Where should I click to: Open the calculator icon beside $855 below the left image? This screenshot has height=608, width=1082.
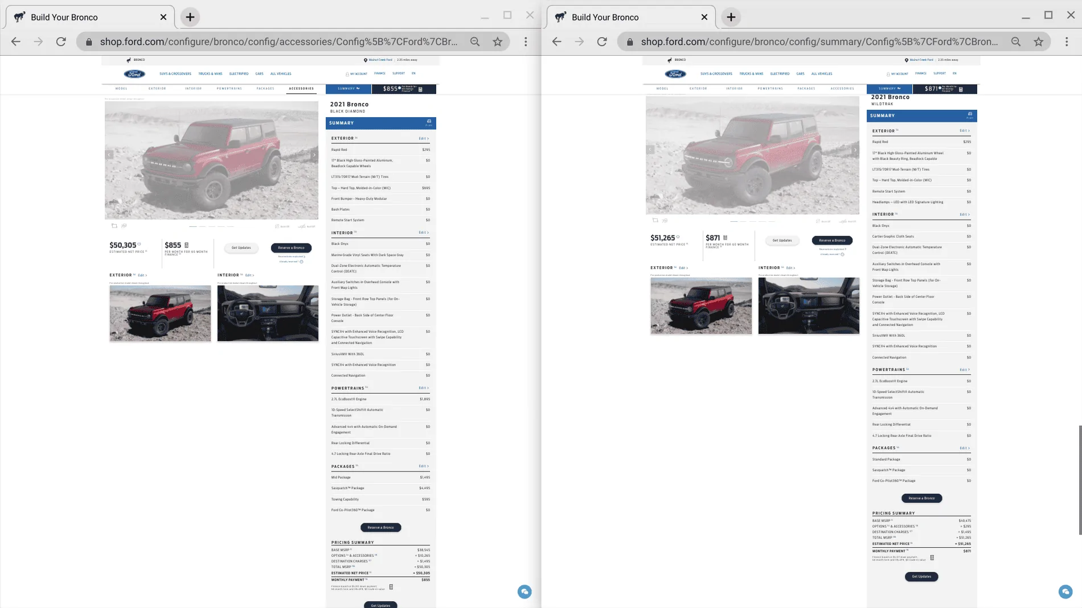coord(186,245)
